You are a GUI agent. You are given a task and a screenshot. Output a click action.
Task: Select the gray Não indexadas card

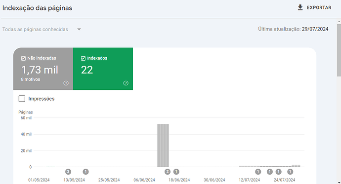tap(43, 69)
